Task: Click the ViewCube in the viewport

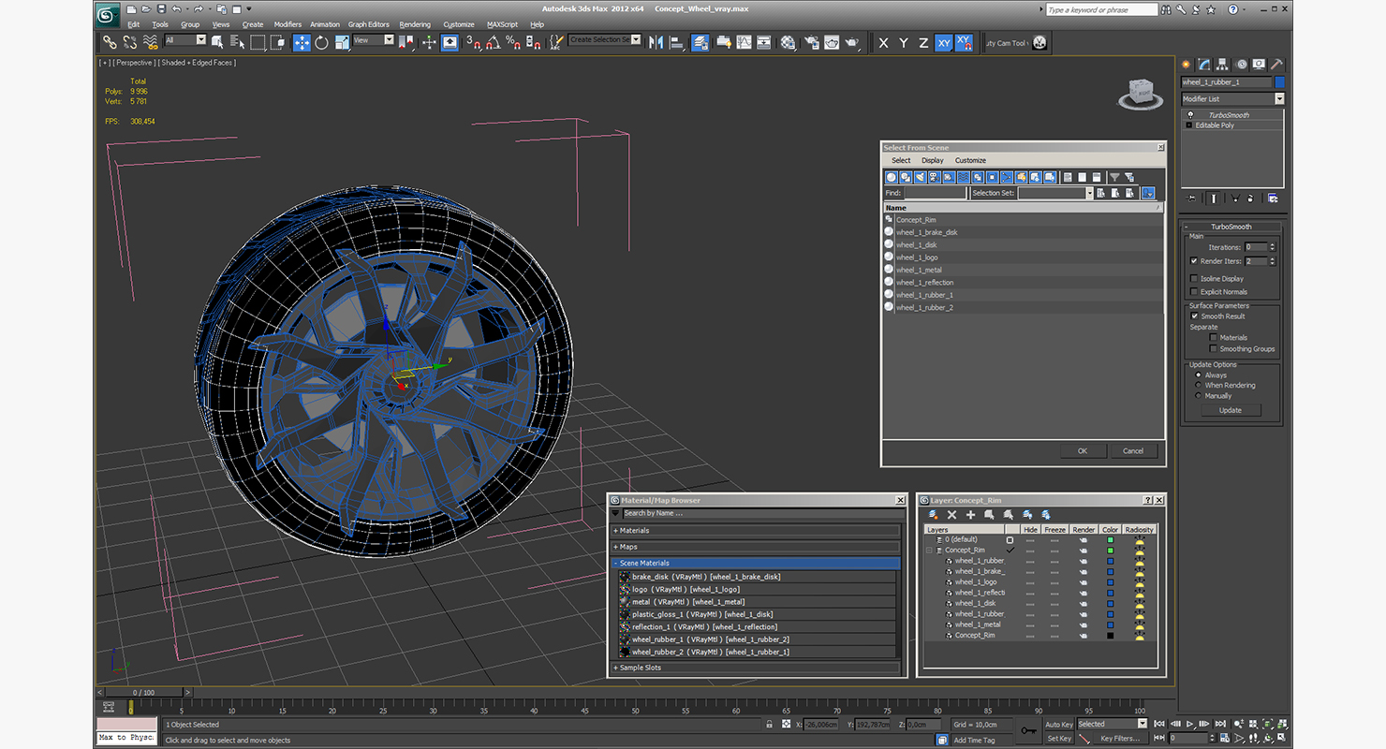Action: 1140,92
